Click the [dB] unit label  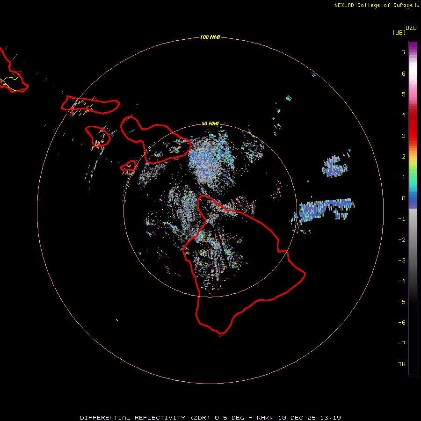pos(399,32)
